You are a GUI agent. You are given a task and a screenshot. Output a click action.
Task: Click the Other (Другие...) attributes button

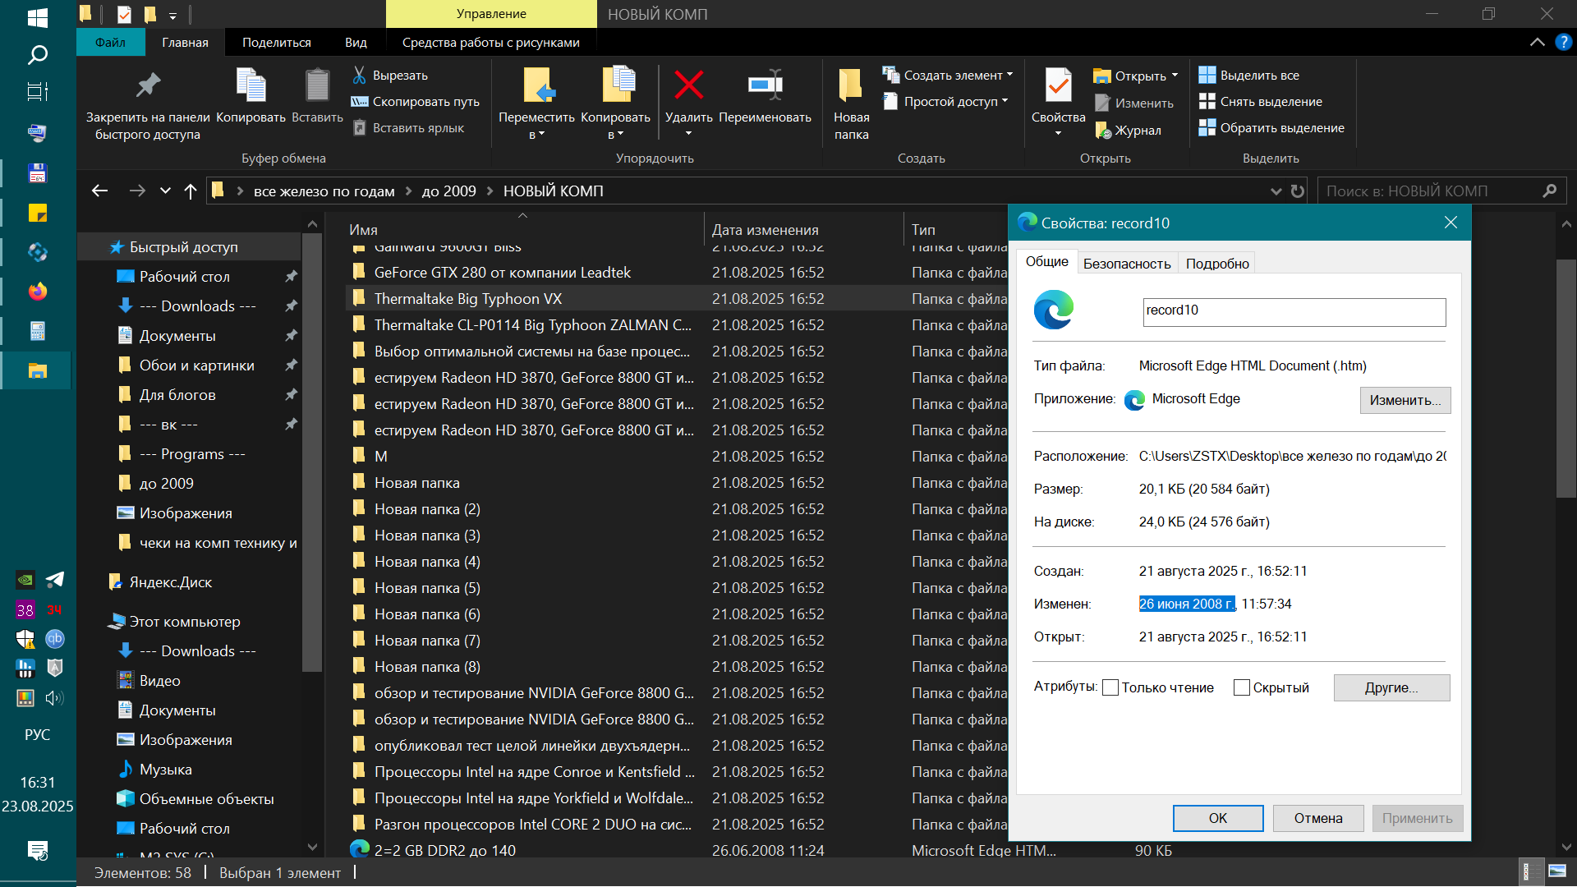1391,688
